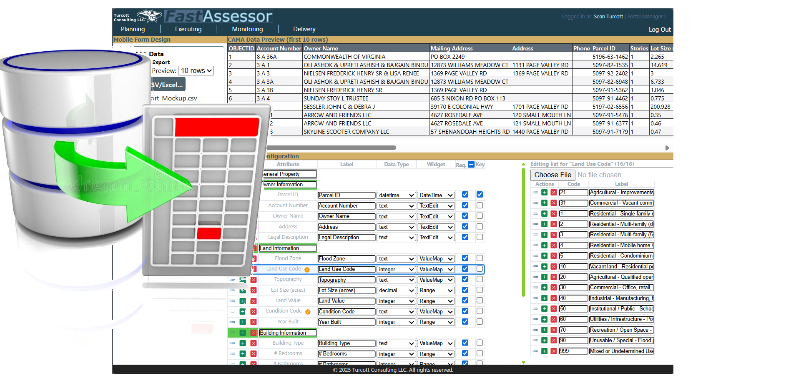This screenshot has height=383, width=786.
Task: Click the orange badge next to Condition Code
Action: pyautogui.click(x=307, y=311)
